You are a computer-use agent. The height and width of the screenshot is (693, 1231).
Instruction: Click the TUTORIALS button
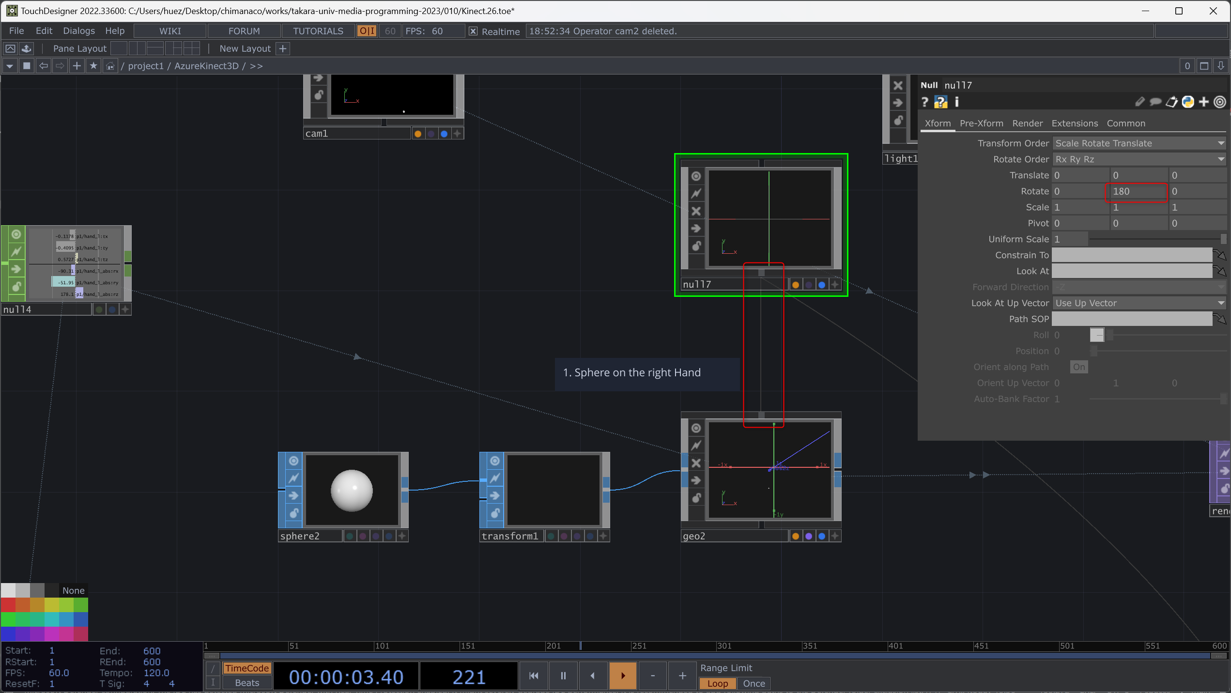pyautogui.click(x=318, y=31)
